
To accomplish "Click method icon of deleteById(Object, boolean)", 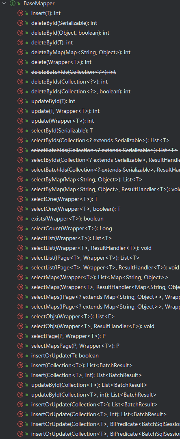I will pyautogui.click(x=20, y=33).
